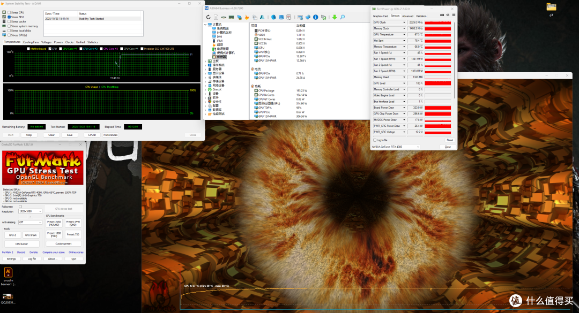The image size is (579, 313).
Task: Click the GPU-Z refresh icon
Action: point(448,15)
